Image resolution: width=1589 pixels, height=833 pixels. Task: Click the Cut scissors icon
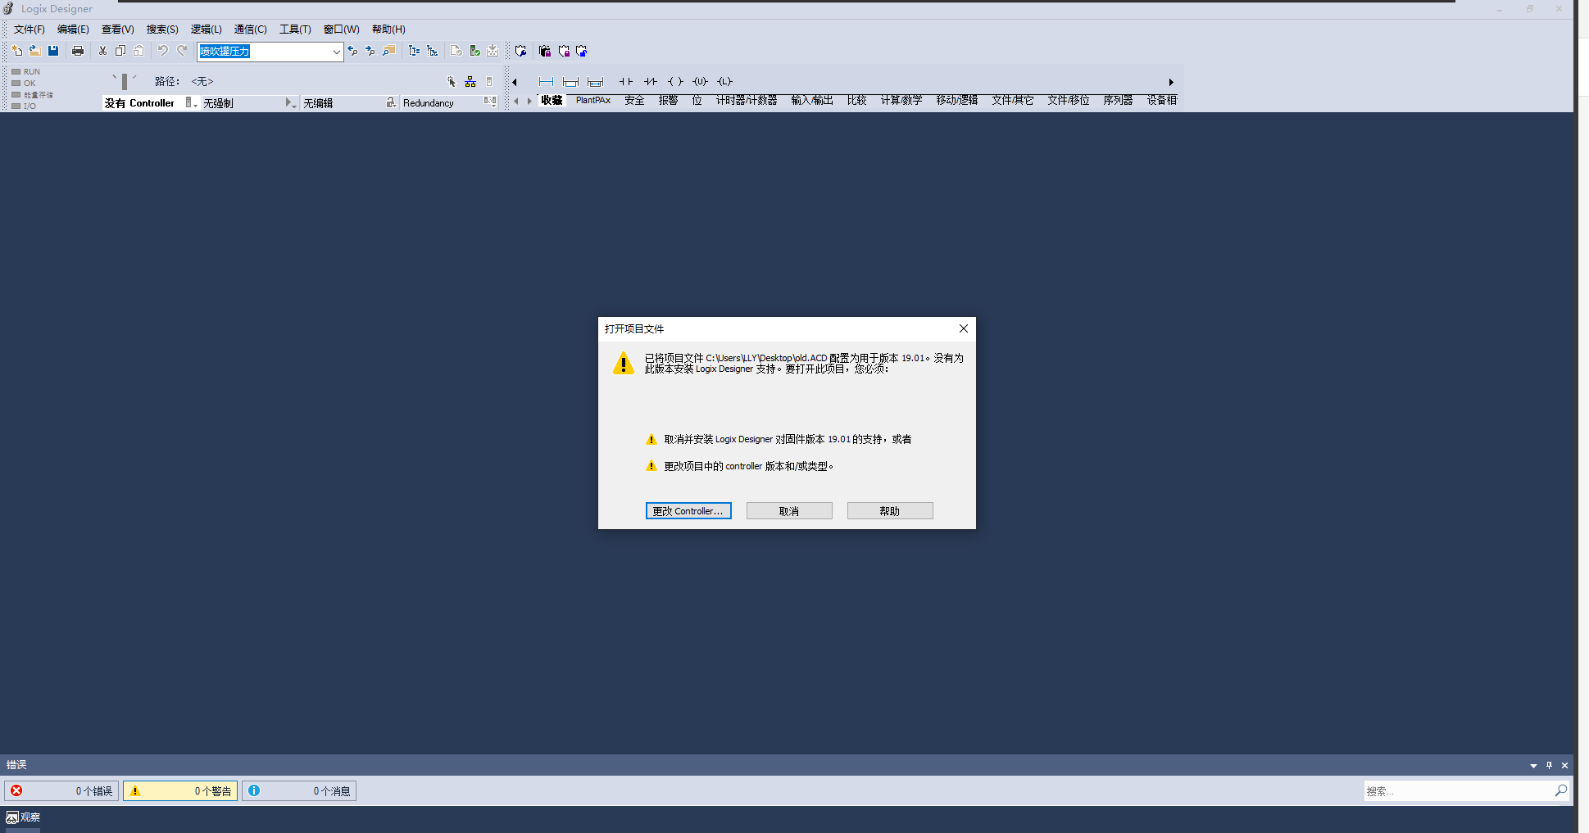(x=102, y=51)
